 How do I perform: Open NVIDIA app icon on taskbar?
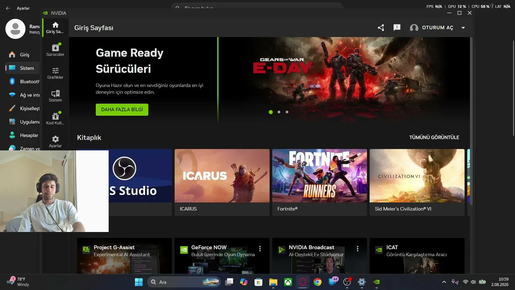tap(377, 282)
